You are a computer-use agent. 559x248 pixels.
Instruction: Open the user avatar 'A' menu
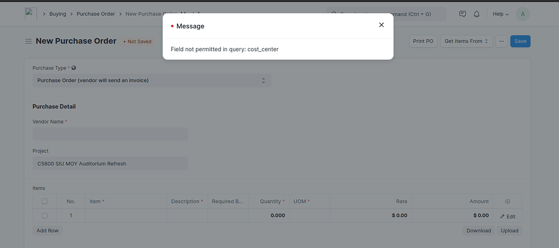(522, 14)
